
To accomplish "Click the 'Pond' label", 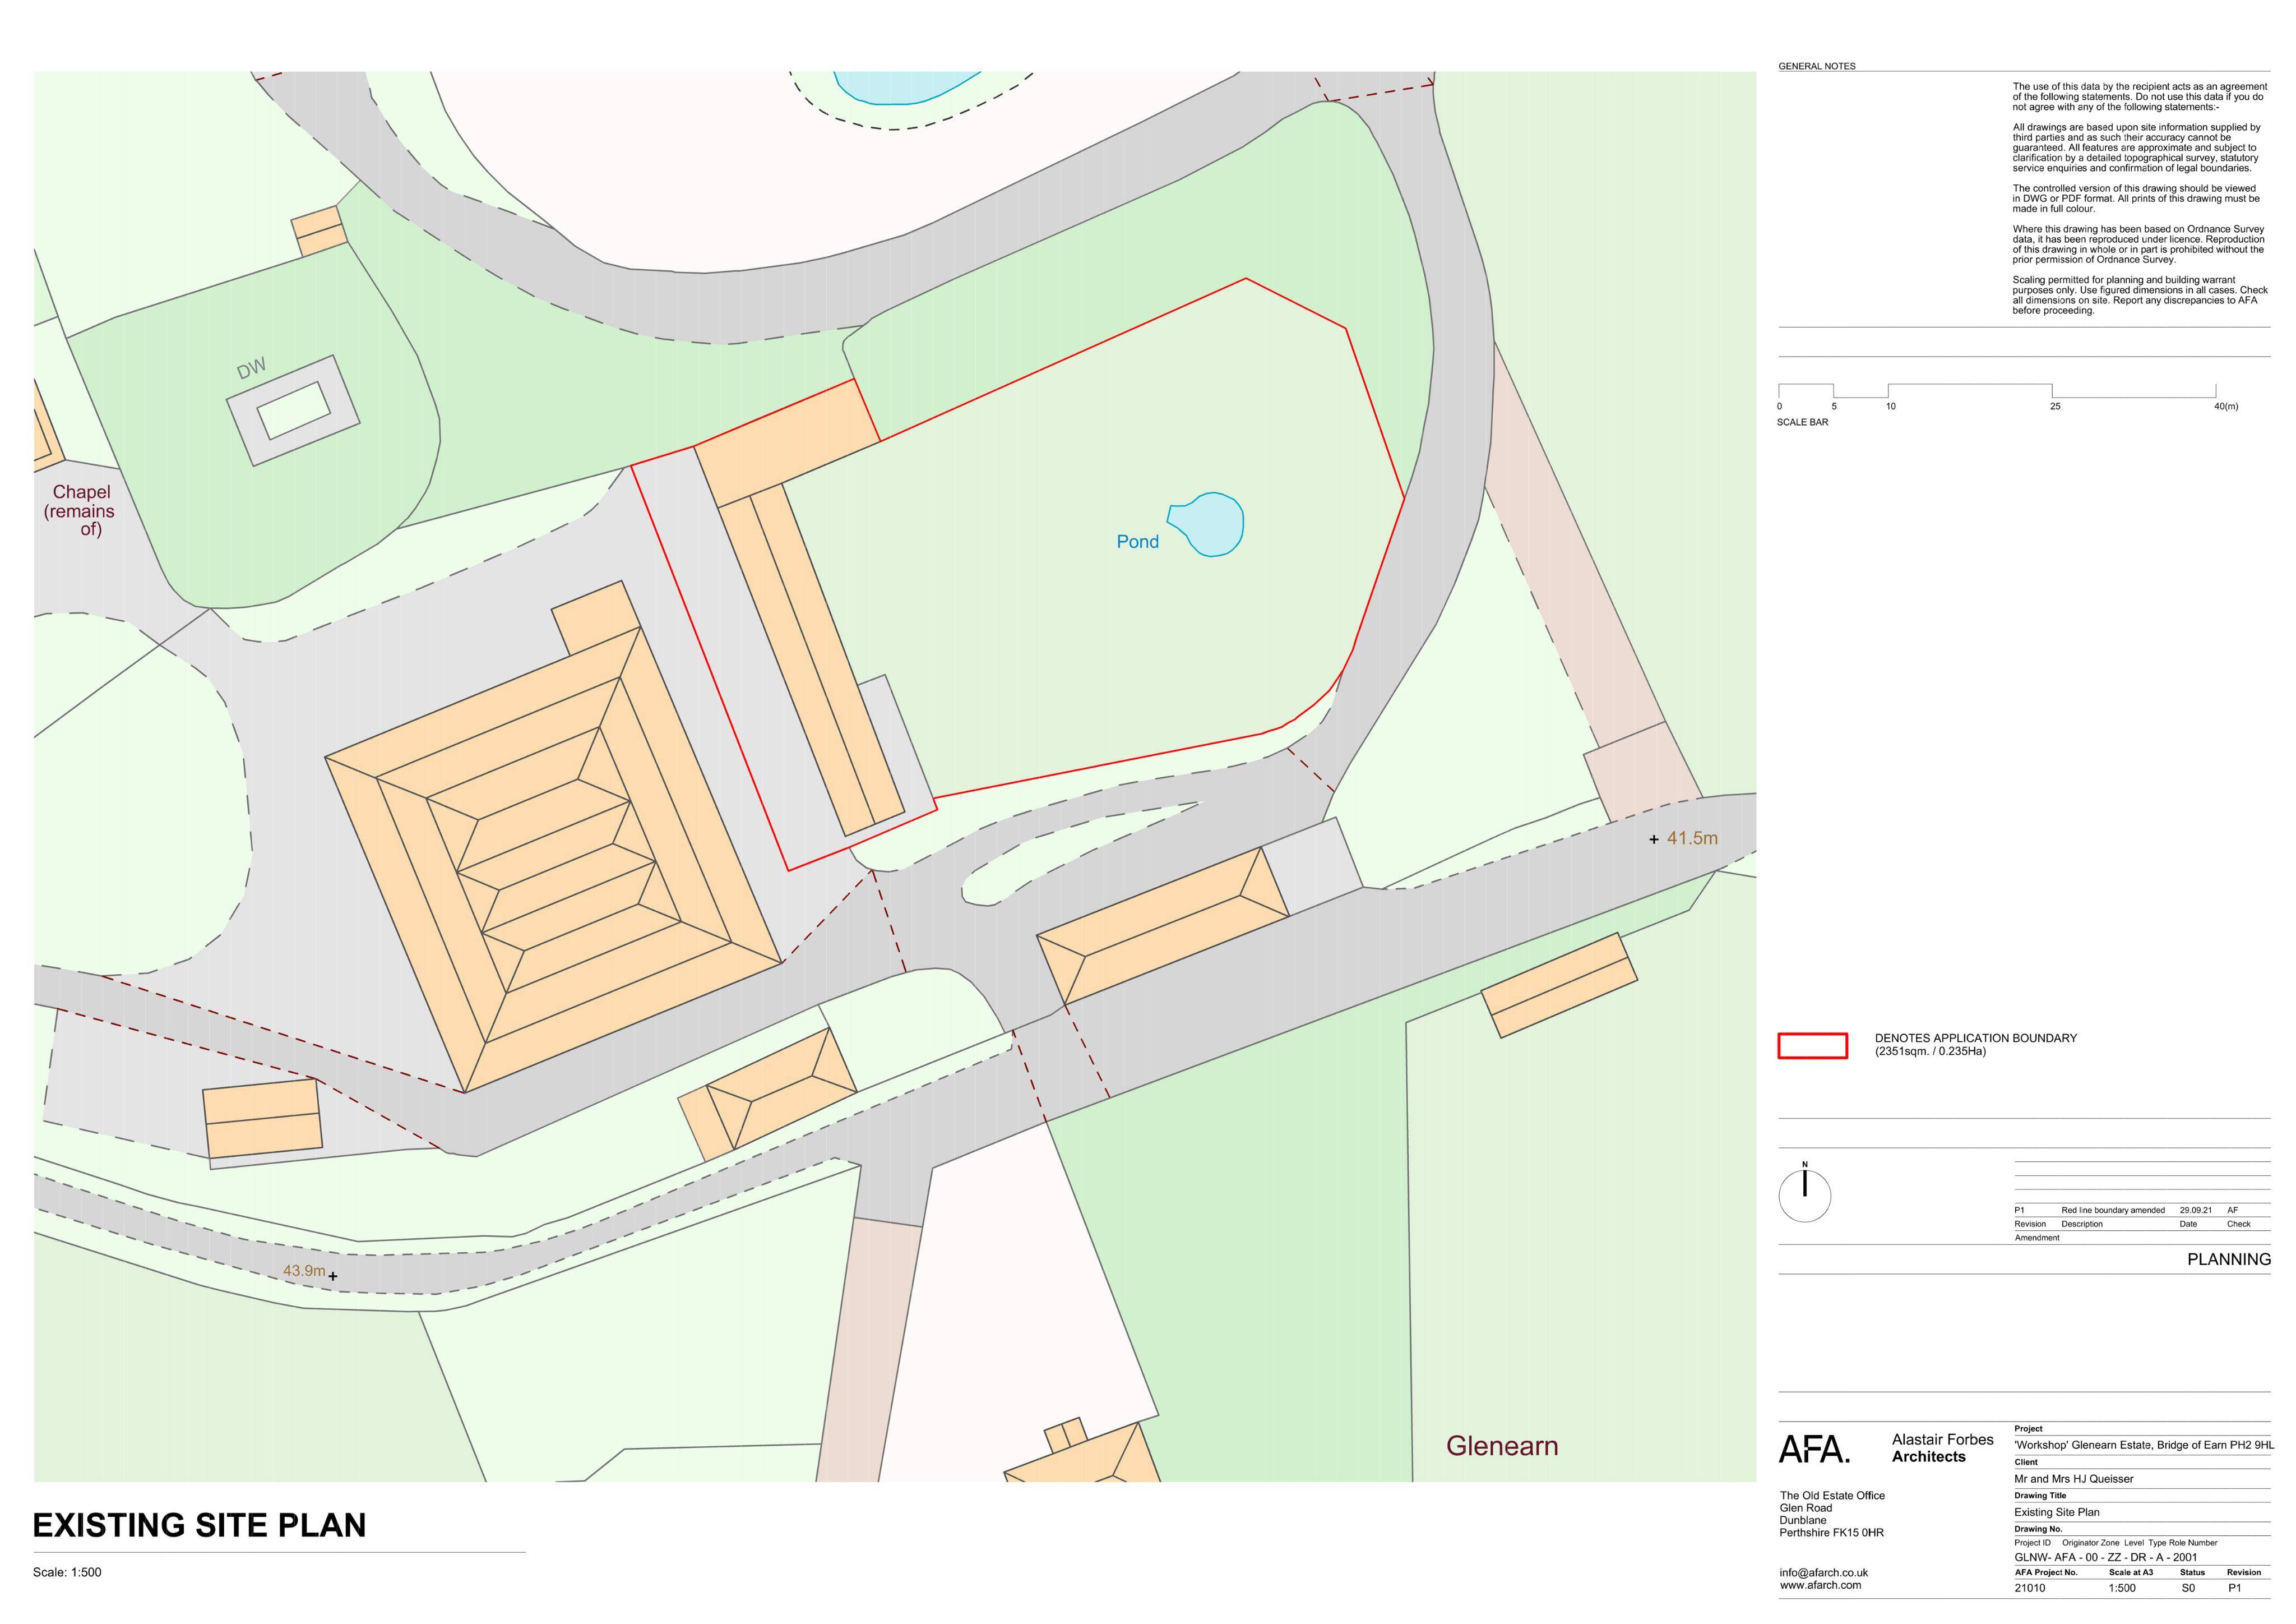I will coord(1137,541).
